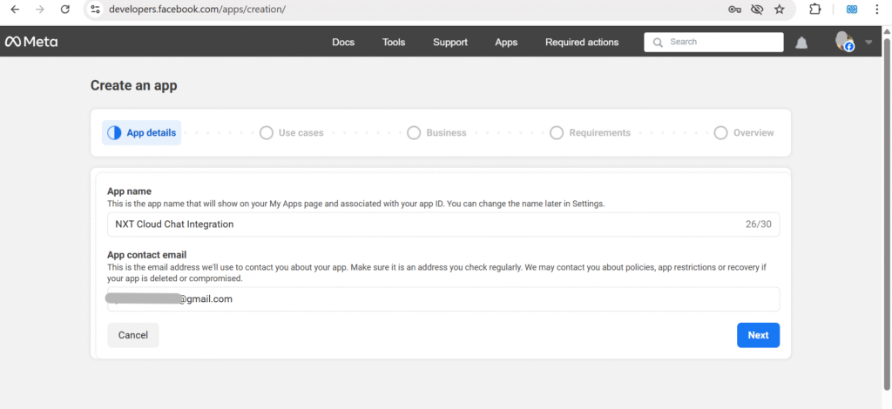Open the Docs menu item
The width and height of the screenshot is (892, 409).
(343, 43)
